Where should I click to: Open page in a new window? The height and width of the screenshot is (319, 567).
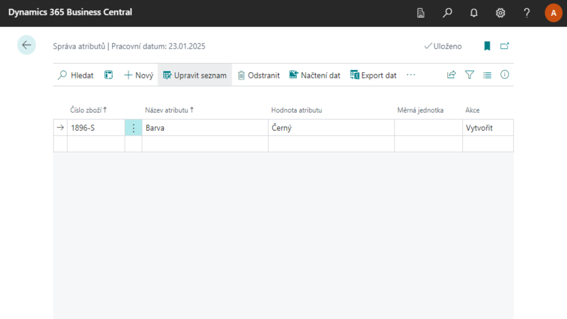coord(505,46)
